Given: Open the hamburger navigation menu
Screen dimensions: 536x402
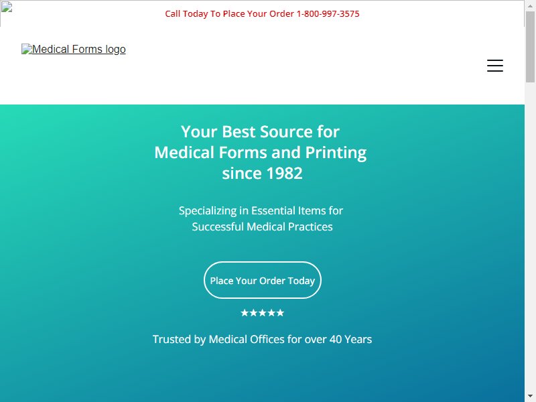Looking at the screenshot, I should [494, 66].
